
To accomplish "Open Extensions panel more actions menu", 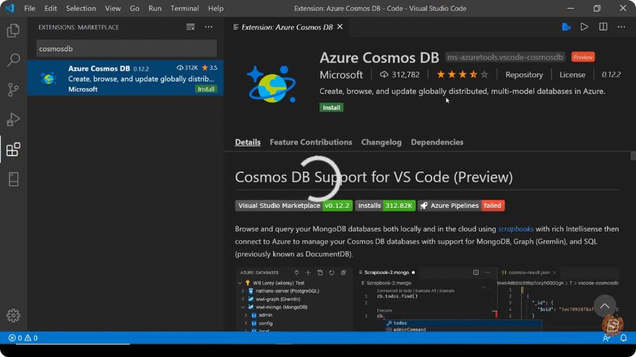I will pos(208,27).
